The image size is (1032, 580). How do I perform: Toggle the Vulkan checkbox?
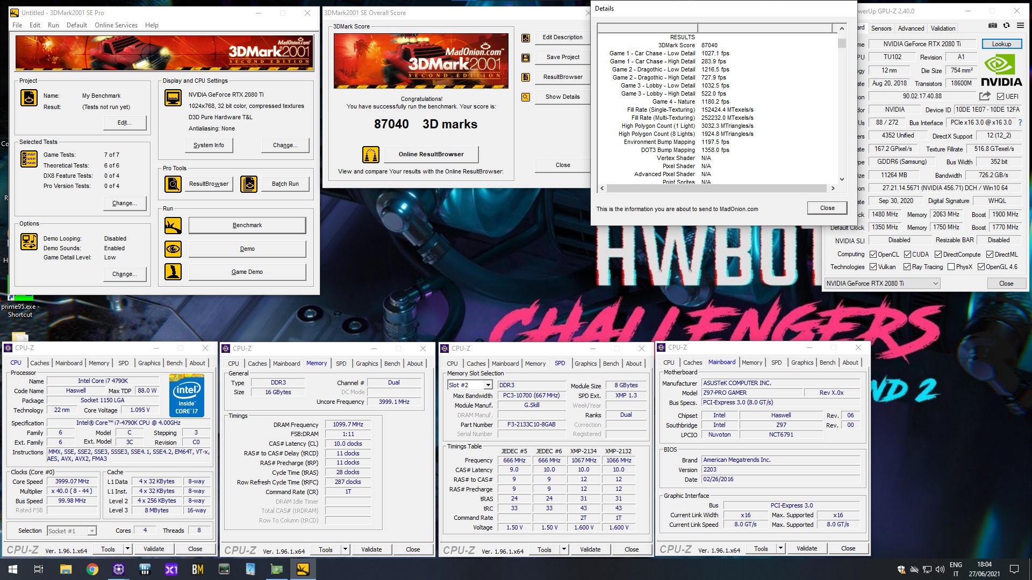(x=873, y=267)
